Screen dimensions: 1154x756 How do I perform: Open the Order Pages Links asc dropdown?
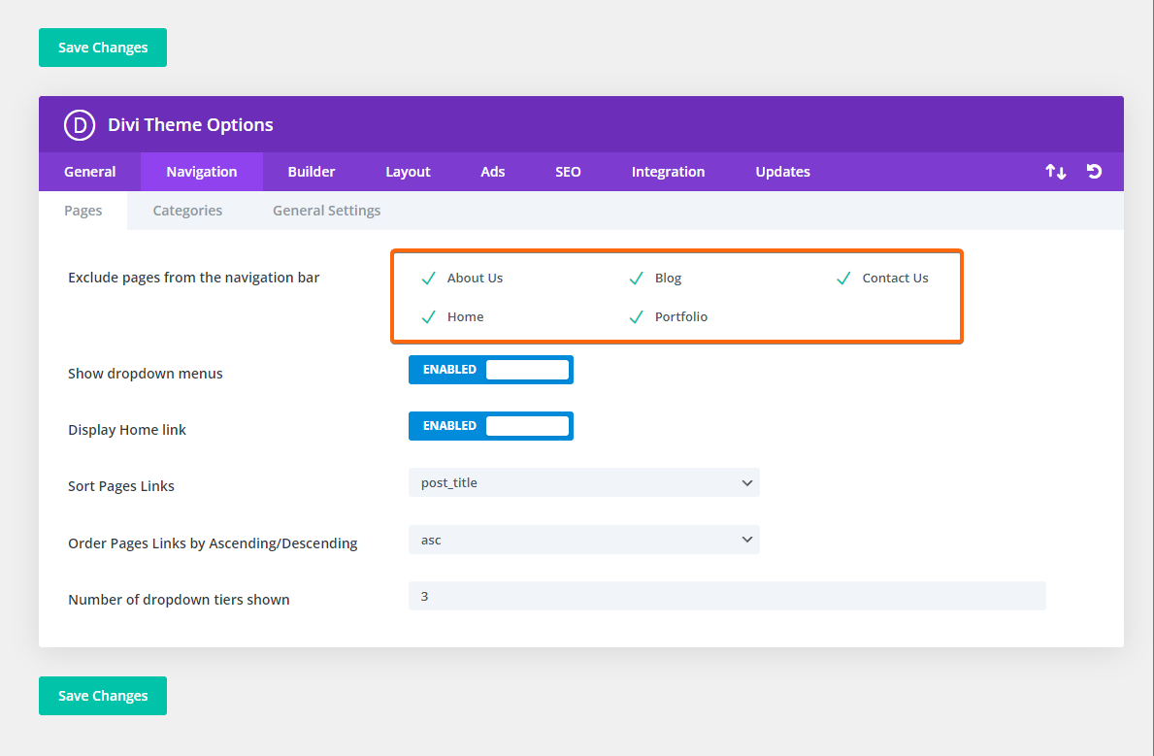click(x=583, y=540)
